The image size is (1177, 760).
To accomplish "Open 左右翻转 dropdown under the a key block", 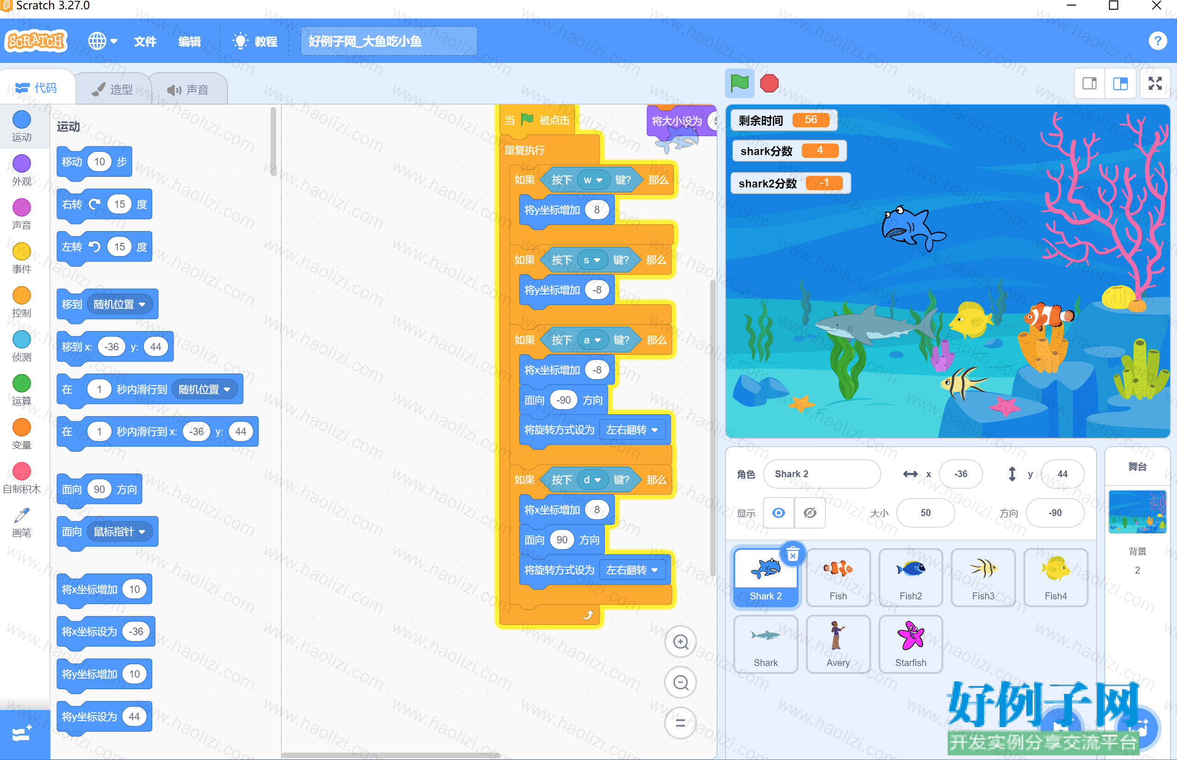I will coord(632,430).
